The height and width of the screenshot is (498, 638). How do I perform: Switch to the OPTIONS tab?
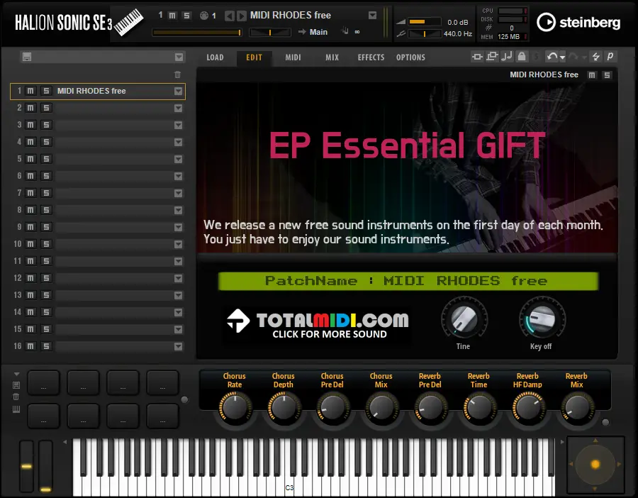click(x=410, y=57)
